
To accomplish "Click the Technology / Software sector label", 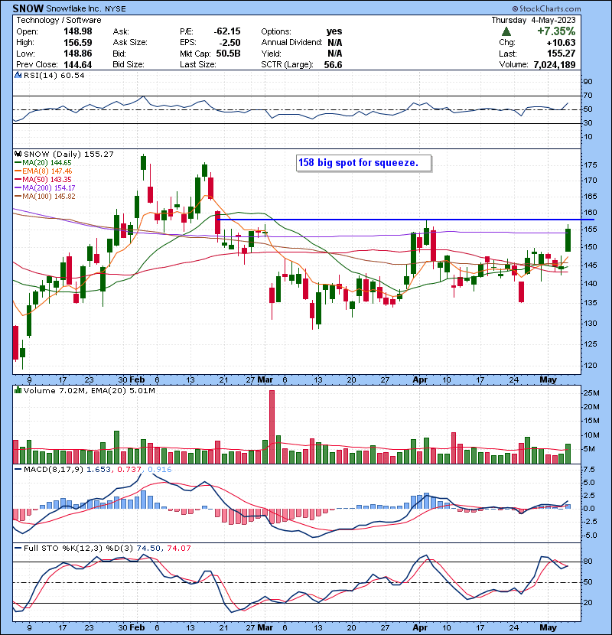I will tap(59, 20).
